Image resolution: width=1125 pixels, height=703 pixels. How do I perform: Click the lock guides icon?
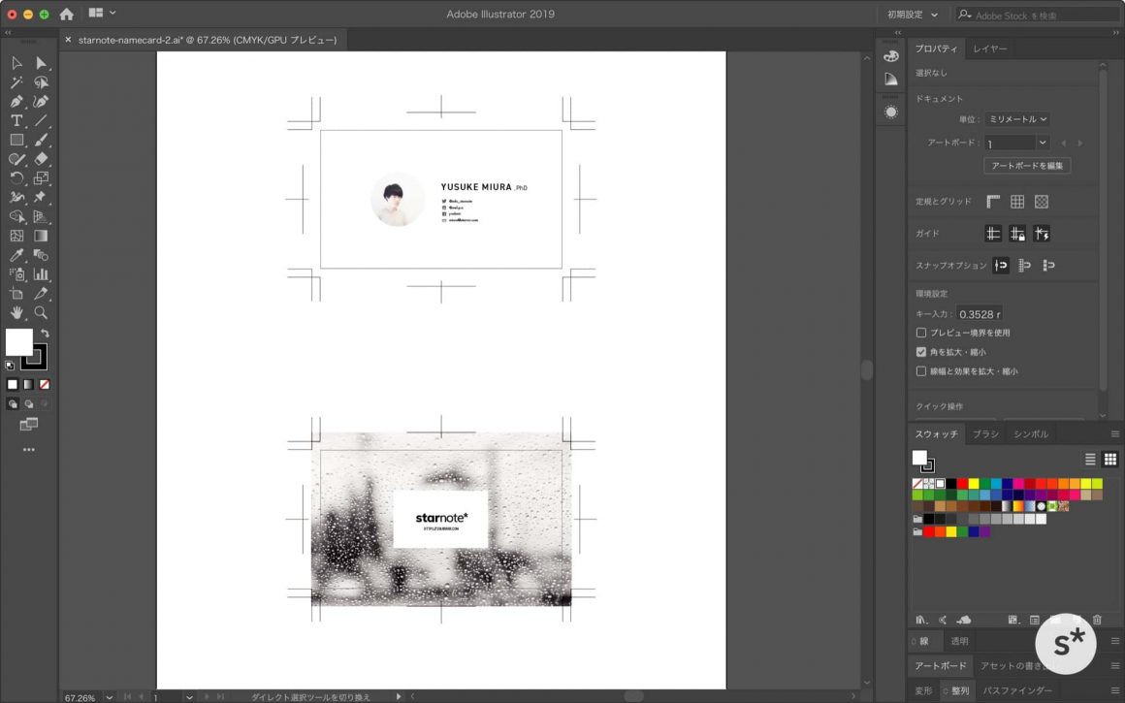tap(1017, 234)
